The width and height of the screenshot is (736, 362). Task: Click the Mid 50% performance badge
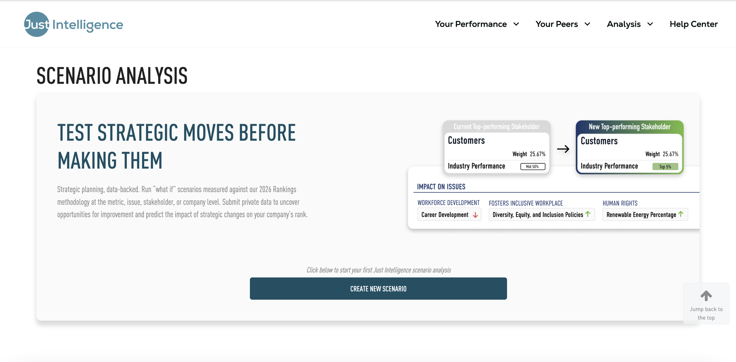(533, 167)
